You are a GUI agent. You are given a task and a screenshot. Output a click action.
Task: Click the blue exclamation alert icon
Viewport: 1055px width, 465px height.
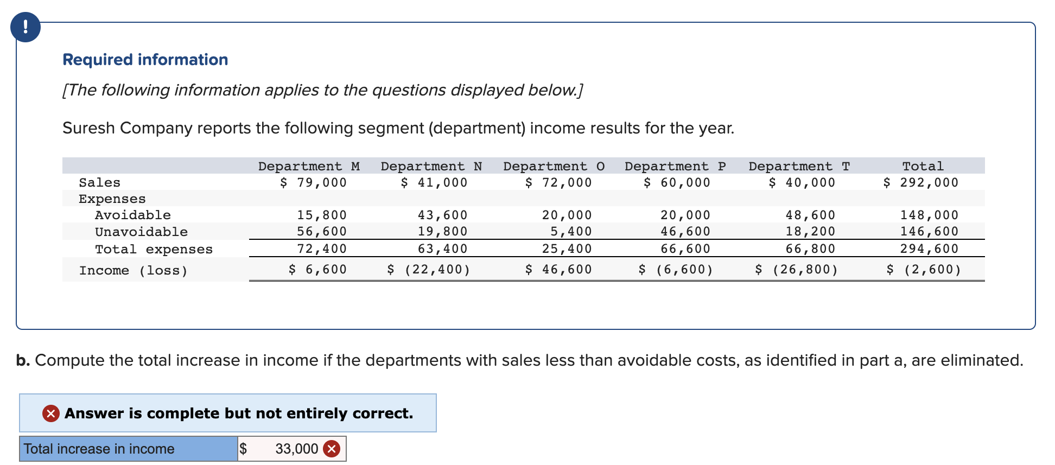point(26,27)
